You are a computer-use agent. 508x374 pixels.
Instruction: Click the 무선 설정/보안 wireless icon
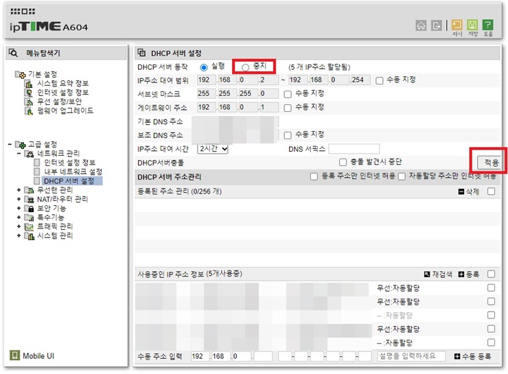[29, 102]
